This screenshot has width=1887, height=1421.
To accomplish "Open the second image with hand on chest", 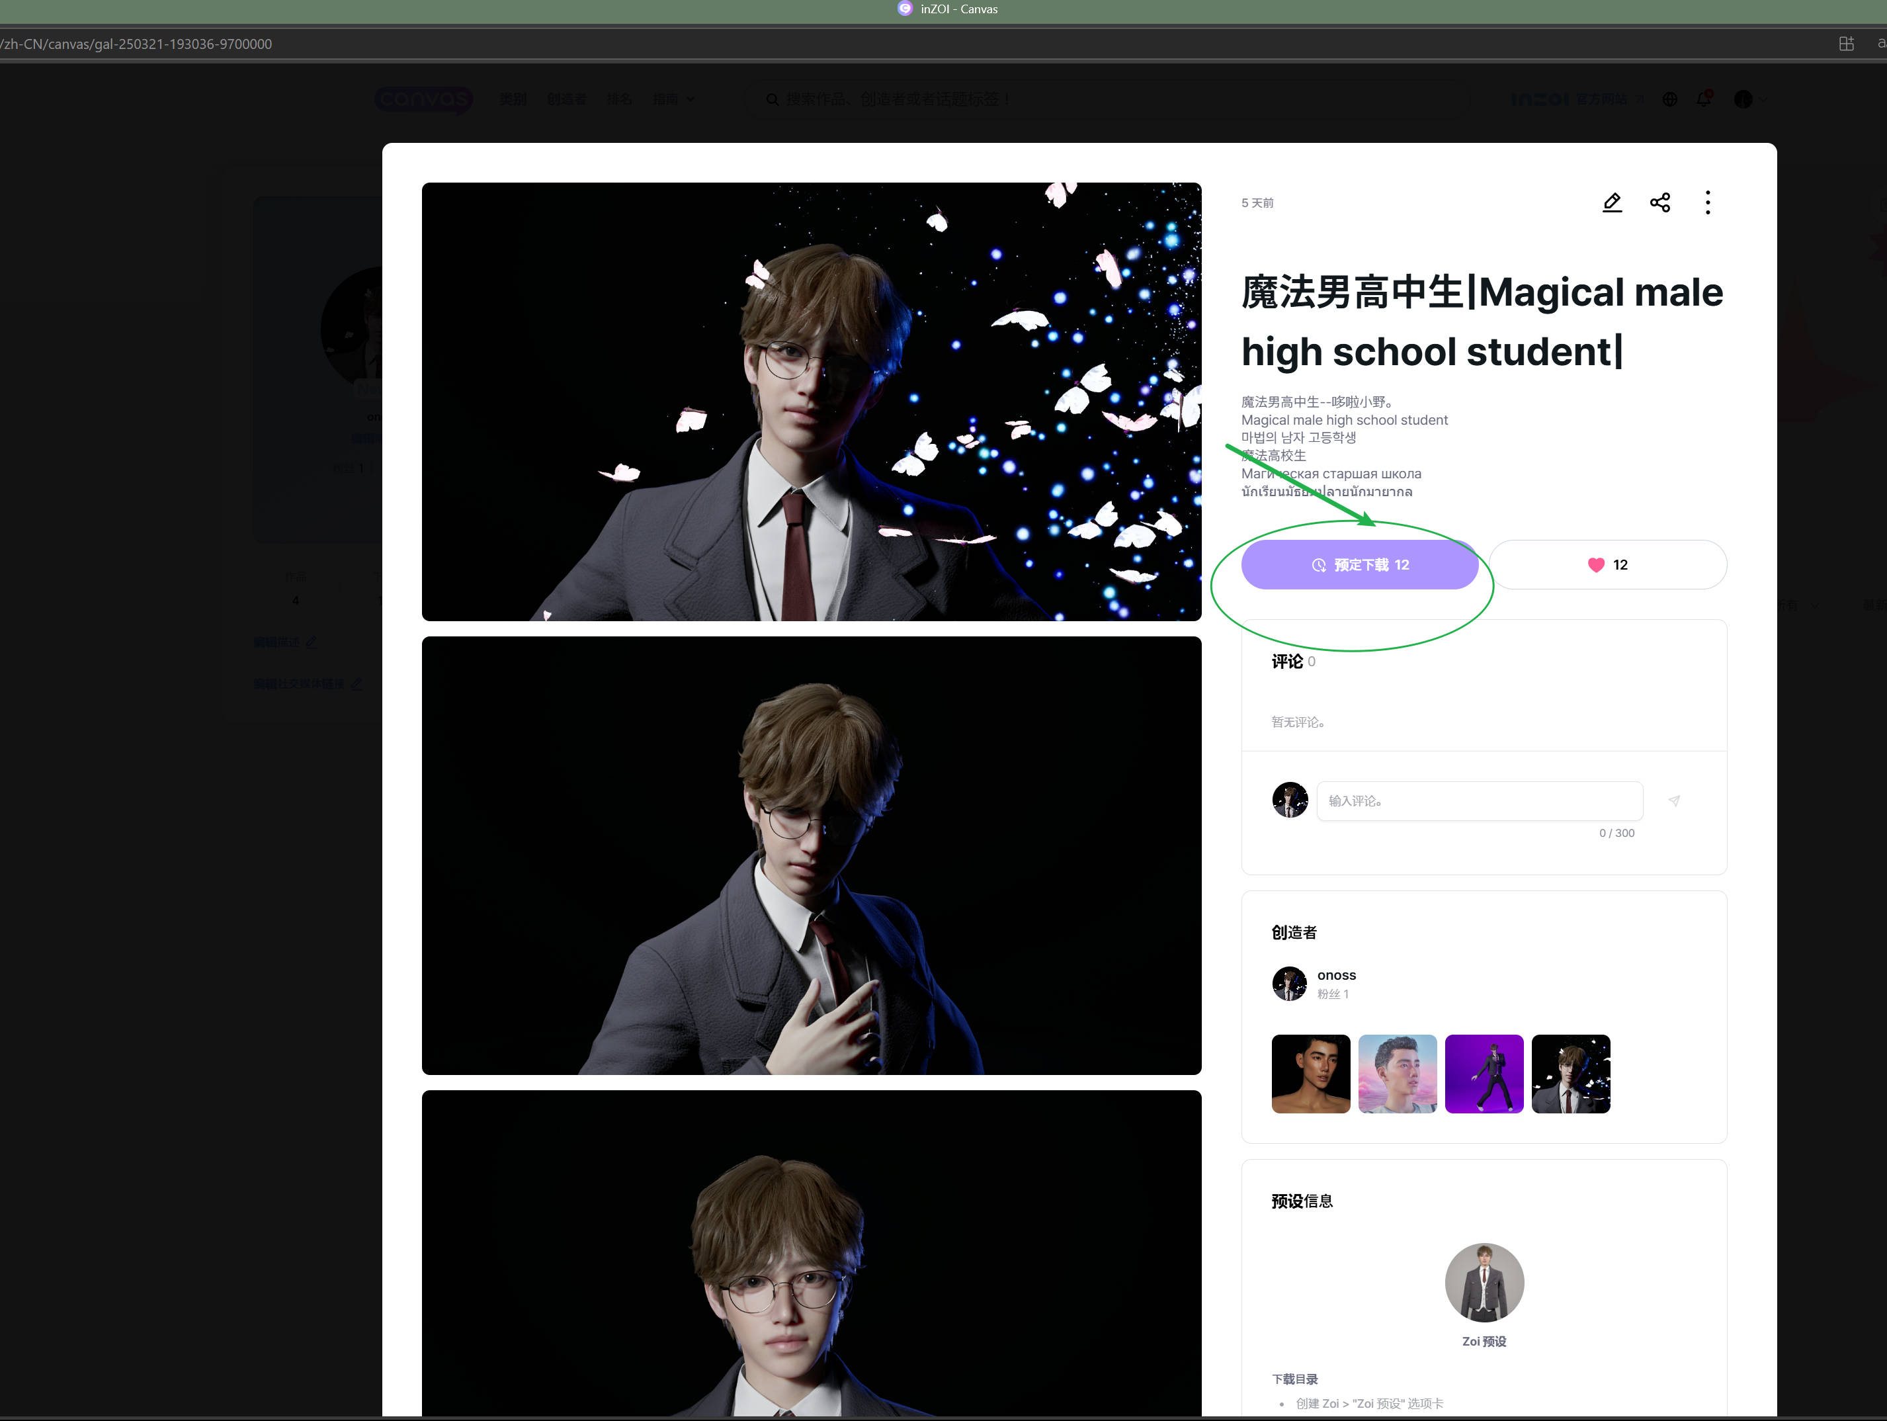I will pos(812,855).
